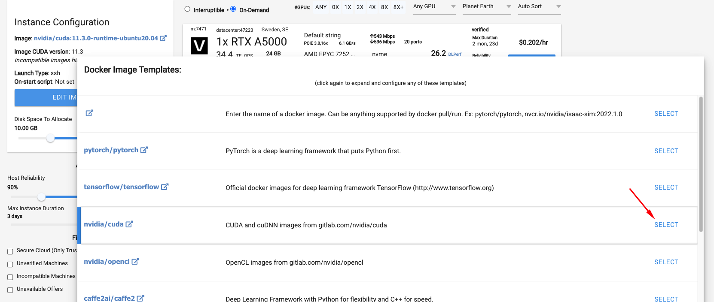Open caffe2ai/caffe2 external link icon
Image resolution: width=714 pixels, height=302 pixels.
140,298
